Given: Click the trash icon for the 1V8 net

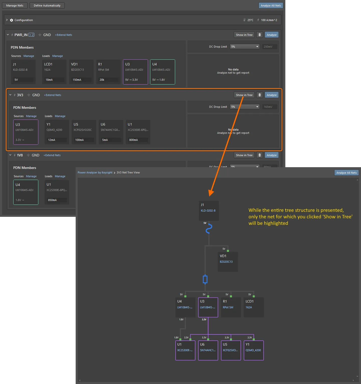Looking at the screenshot, I should 260,155.
